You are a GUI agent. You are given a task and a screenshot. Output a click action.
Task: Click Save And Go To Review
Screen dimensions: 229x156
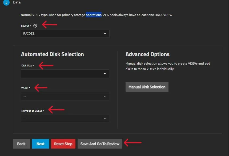tap(100, 144)
